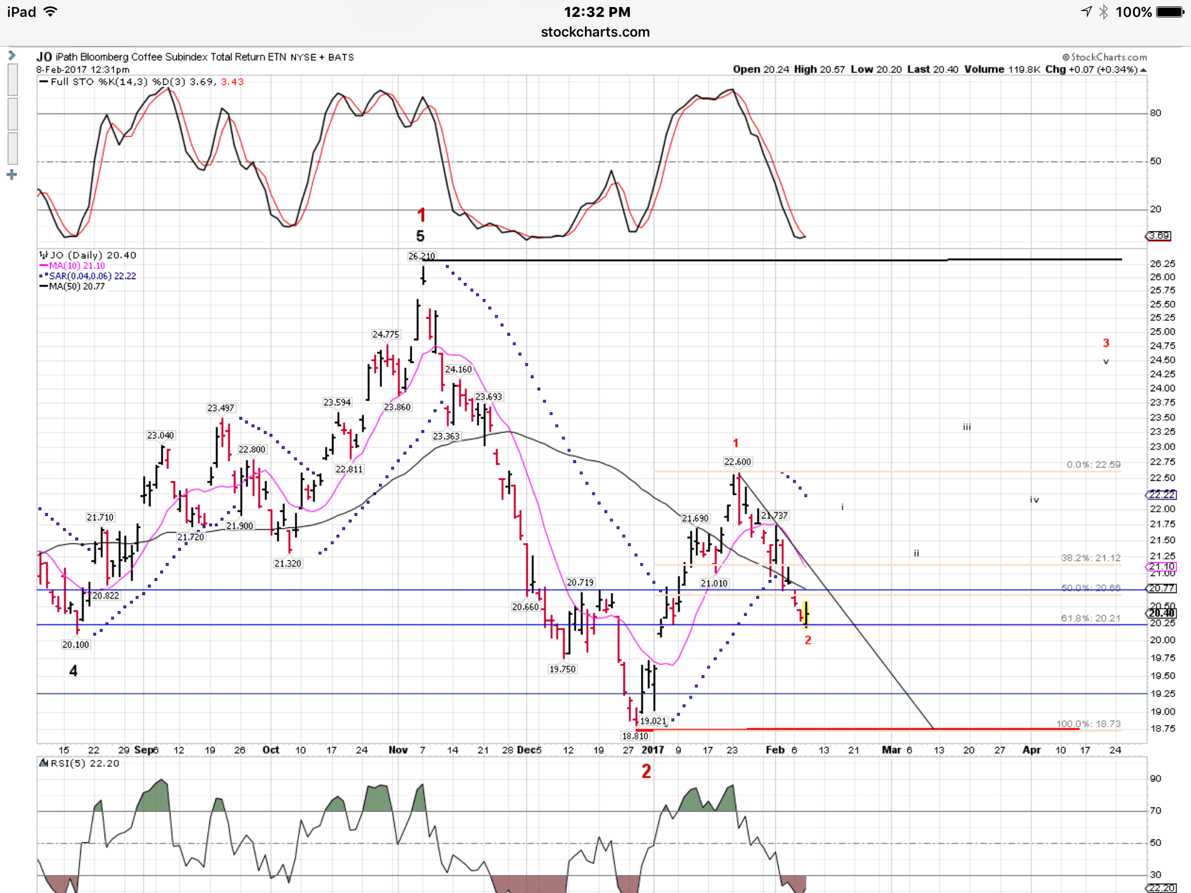Select the middle gray sidebar slot
Image resolution: width=1191 pixels, height=893 pixels.
point(12,114)
